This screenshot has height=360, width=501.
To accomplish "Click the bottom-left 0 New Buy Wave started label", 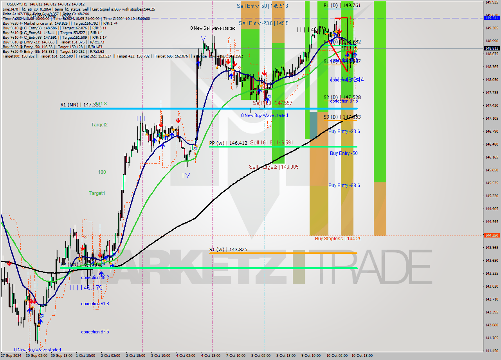I will [x=38, y=350].
